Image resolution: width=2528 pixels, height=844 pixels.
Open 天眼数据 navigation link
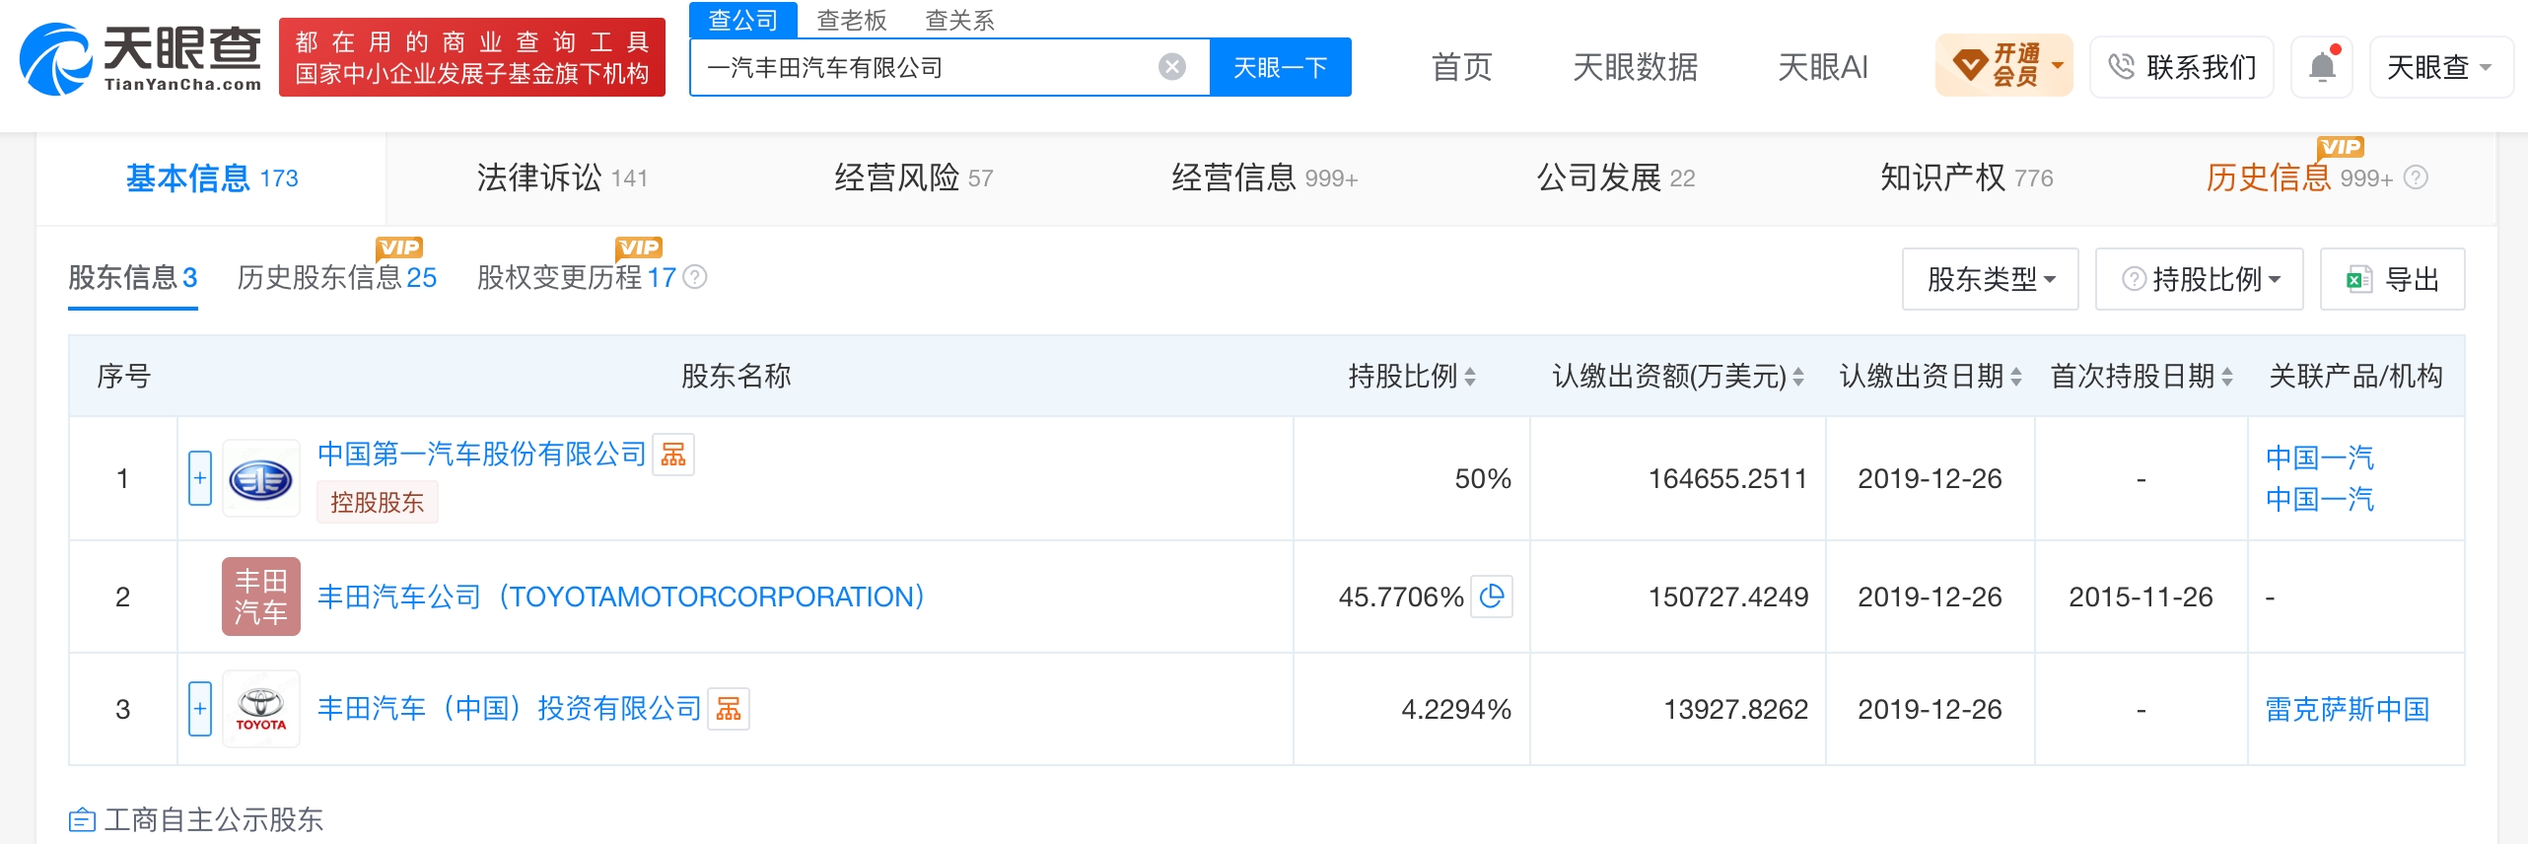coord(1635,67)
